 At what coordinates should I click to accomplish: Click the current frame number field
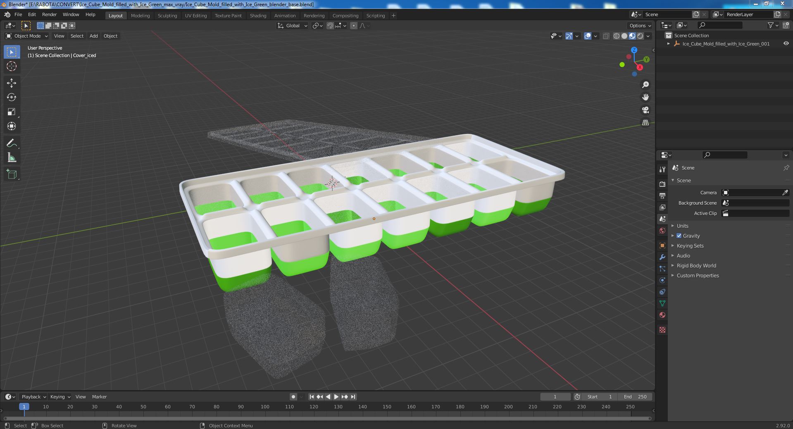(555, 397)
